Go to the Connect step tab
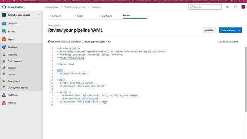The width and height of the screenshot is (247, 139). (x=55, y=16)
